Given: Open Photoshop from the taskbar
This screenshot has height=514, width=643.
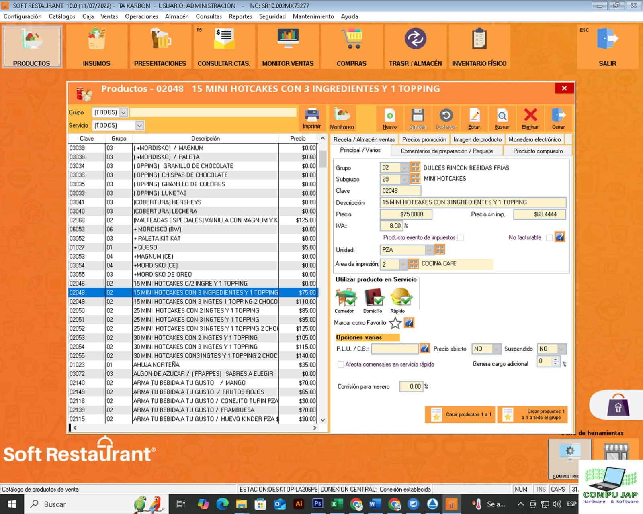Looking at the screenshot, I should click(317, 504).
